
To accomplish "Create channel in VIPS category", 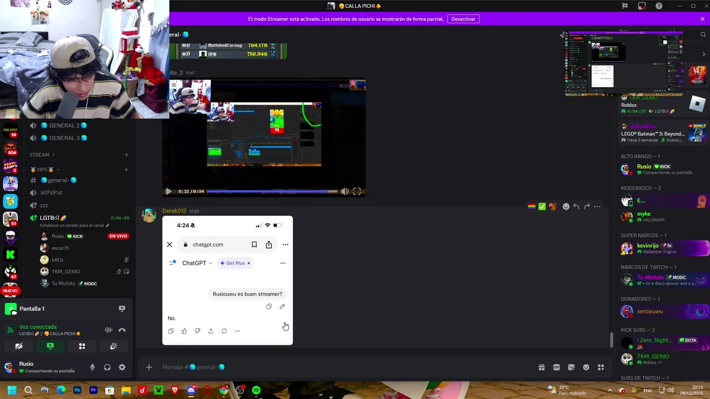I will (x=126, y=170).
